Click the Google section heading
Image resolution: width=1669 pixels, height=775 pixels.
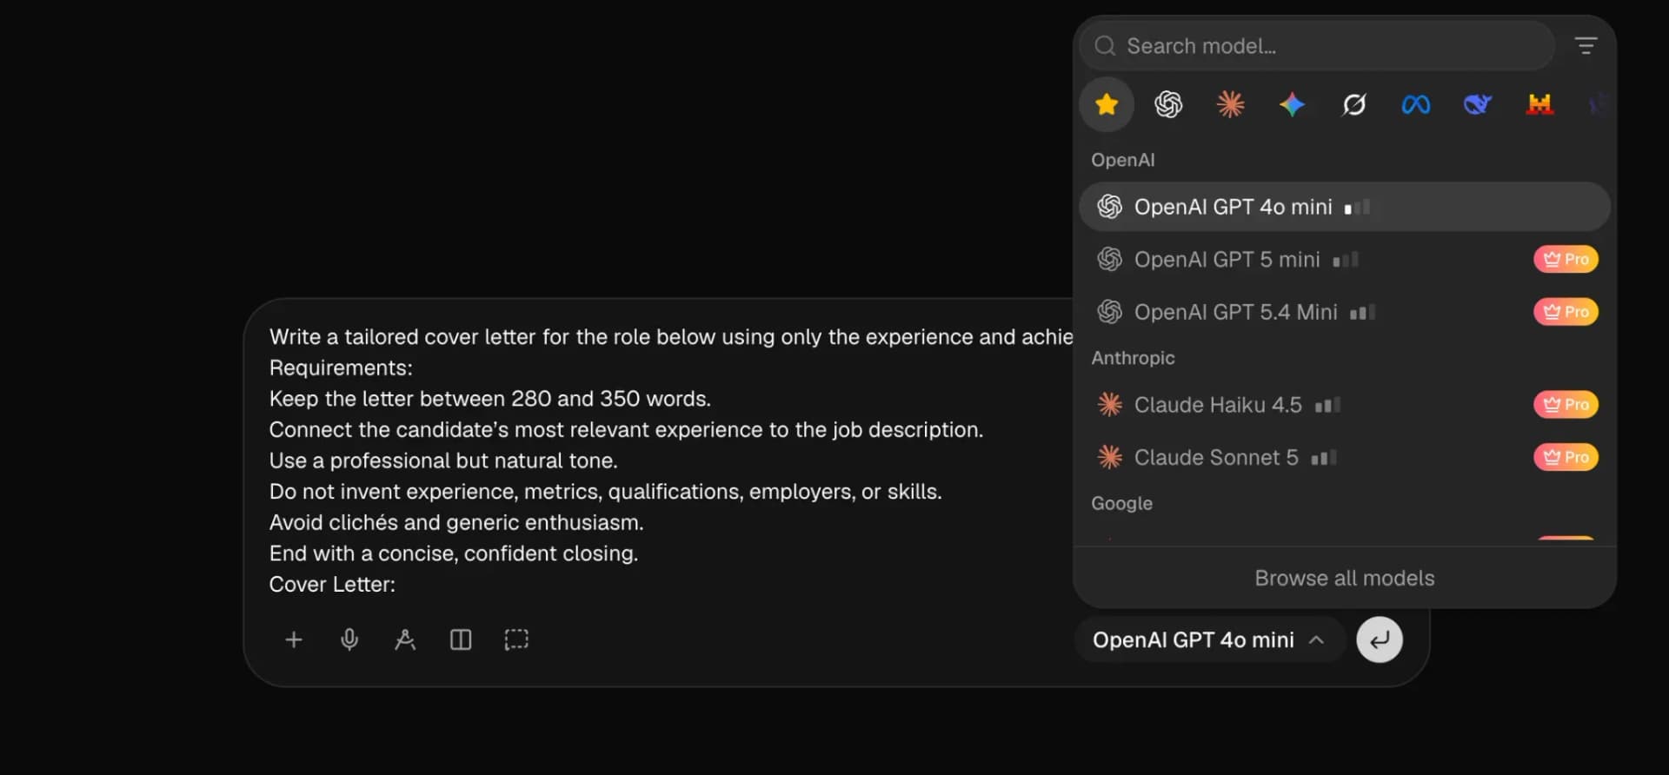(x=1121, y=504)
